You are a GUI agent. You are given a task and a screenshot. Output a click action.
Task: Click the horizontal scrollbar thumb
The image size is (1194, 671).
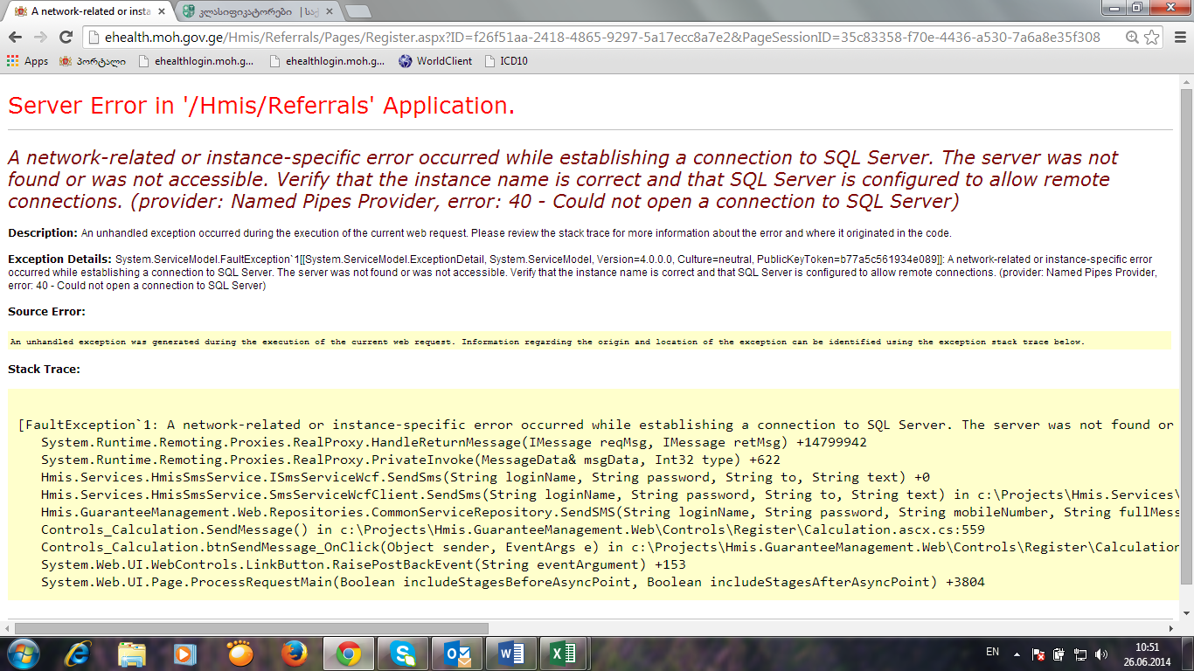coord(252,628)
